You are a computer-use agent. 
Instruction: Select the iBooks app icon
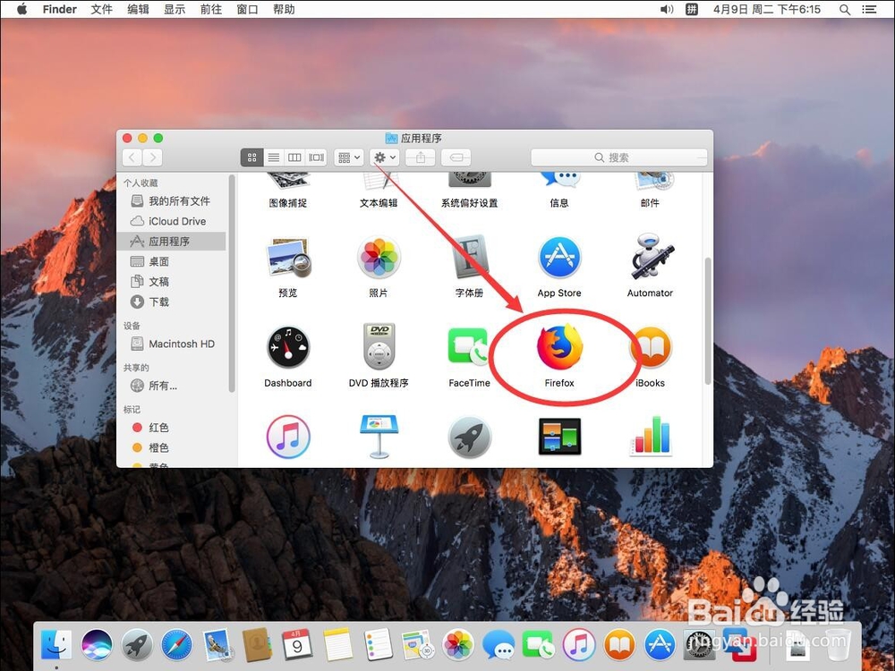pos(651,346)
